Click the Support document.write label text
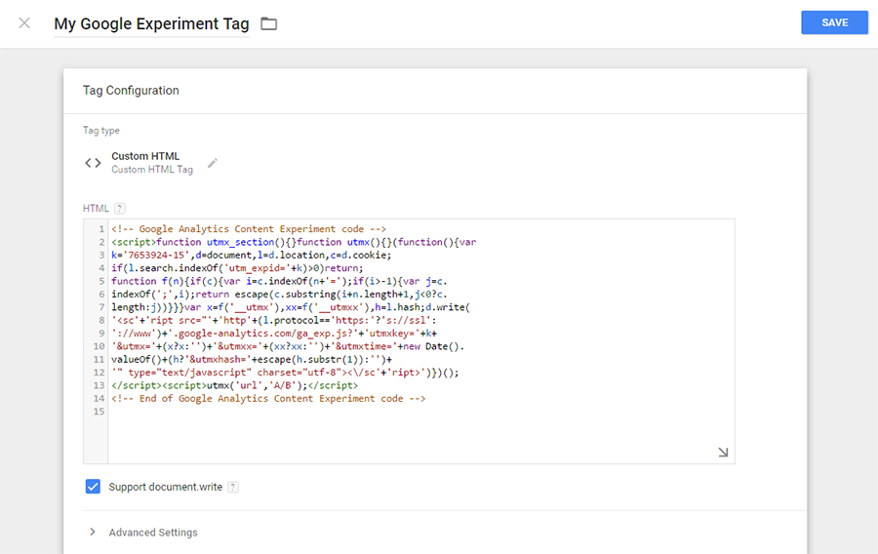 (x=165, y=487)
